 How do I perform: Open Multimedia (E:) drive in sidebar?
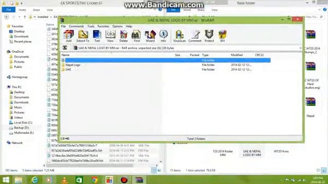pos(24,133)
